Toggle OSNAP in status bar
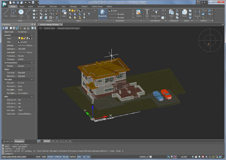 tap(50, 157)
